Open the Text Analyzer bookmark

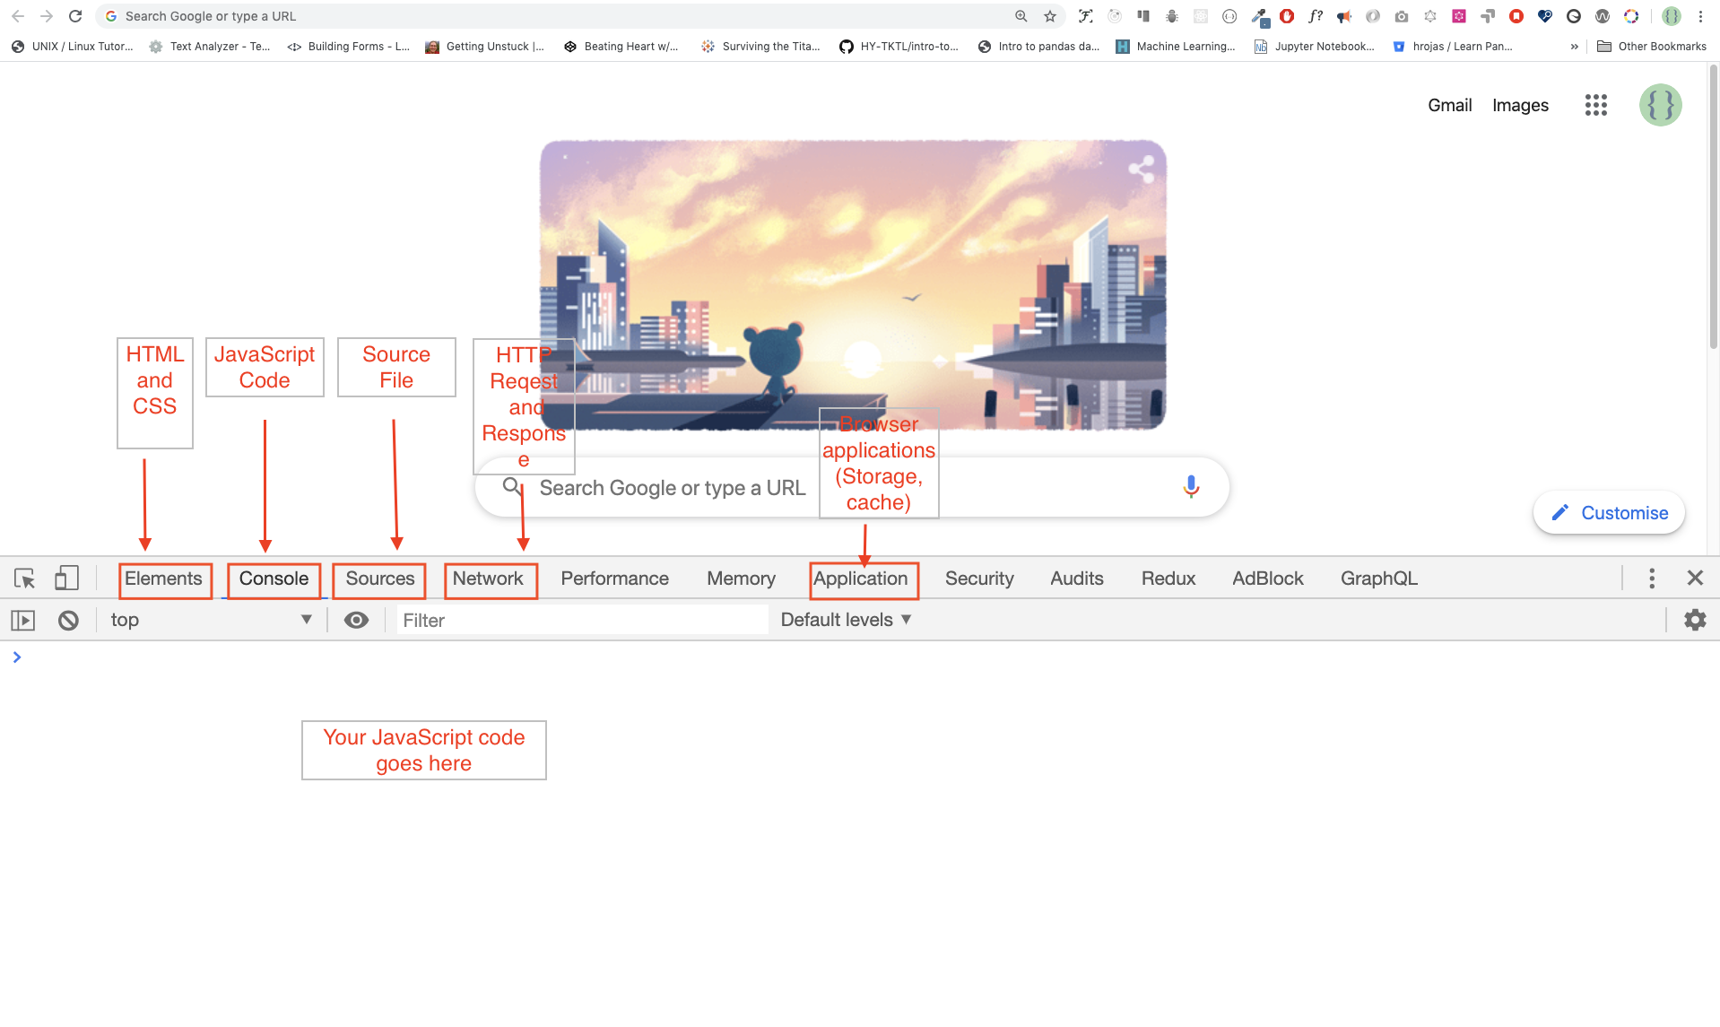click(210, 47)
